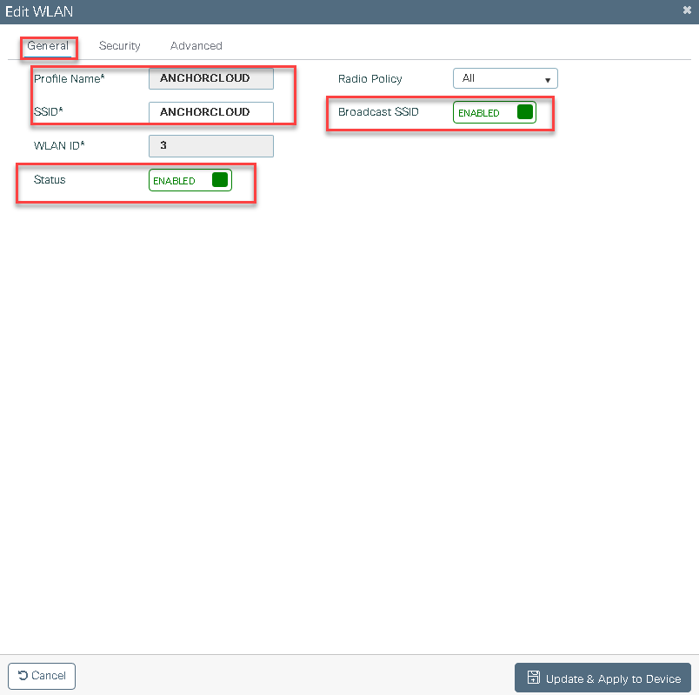Open the Security tab
699x695 pixels.
(119, 46)
